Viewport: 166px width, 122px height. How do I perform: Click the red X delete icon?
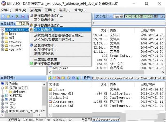click(59, 78)
